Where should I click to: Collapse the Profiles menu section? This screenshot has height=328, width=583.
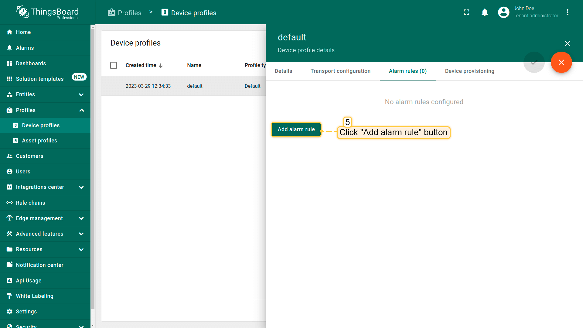(x=81, y=110)
